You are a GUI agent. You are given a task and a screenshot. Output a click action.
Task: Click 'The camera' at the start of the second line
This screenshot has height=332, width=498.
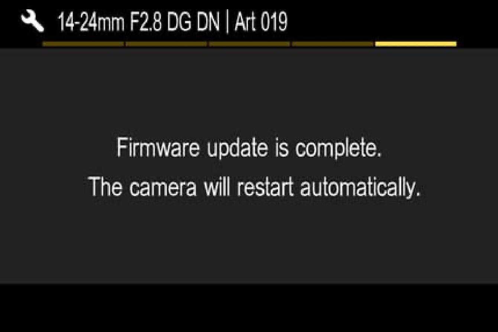click(x=143, y=187)
